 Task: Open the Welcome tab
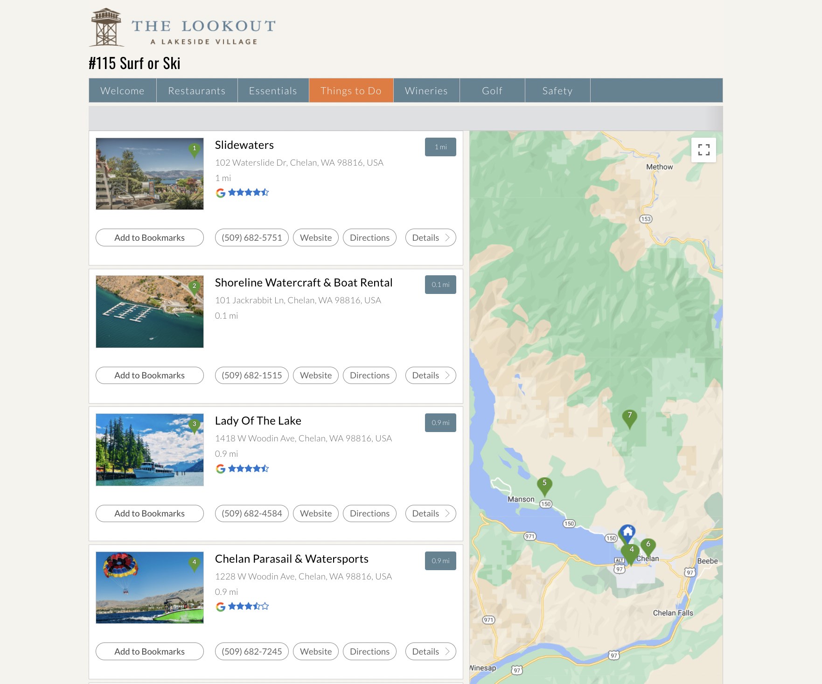pyautogui.click(x=122, y=91)
